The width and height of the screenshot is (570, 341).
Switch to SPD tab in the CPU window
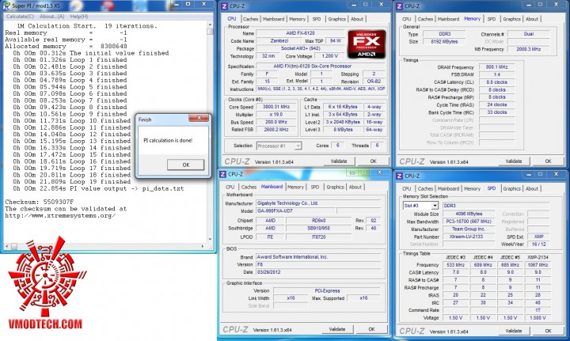tap(317, 19)
